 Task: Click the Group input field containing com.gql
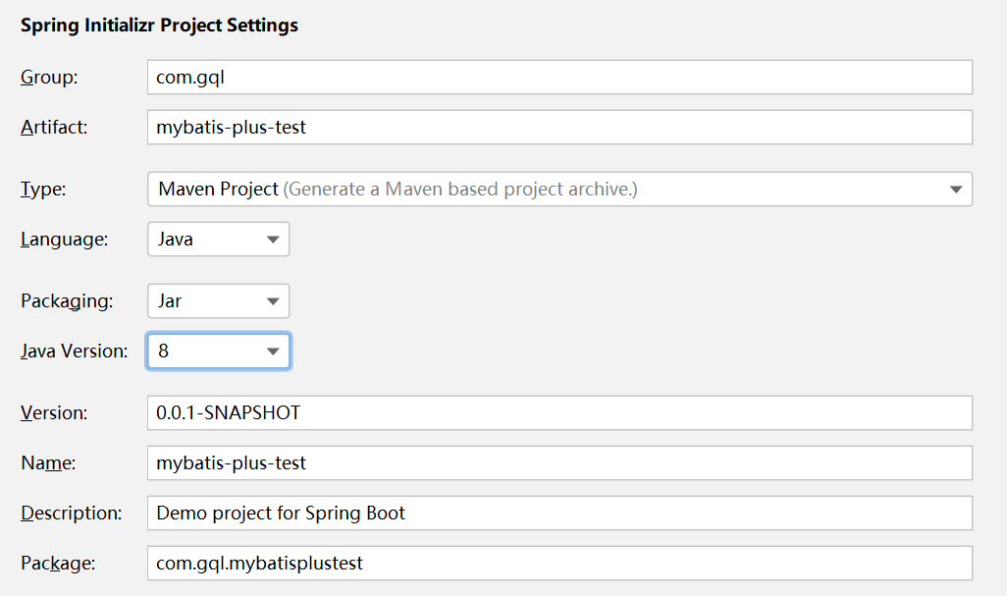(x=559, y=77)
